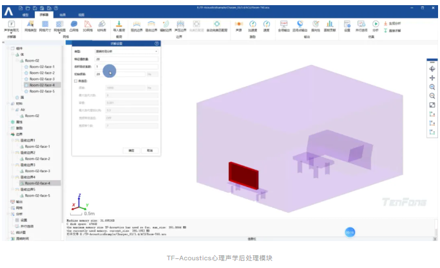Collapse the 边界 boundaries tree node
Image resolution: width=440 pixels, height=268 pixels.
(x=8, y=134)
